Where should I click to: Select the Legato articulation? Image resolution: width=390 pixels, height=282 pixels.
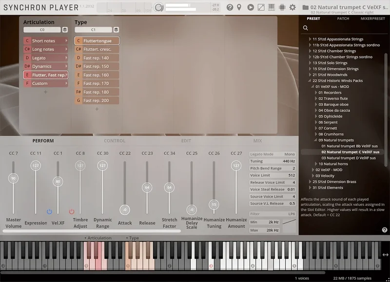[46, 58]
